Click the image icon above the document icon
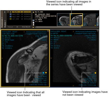 [33, 21]
